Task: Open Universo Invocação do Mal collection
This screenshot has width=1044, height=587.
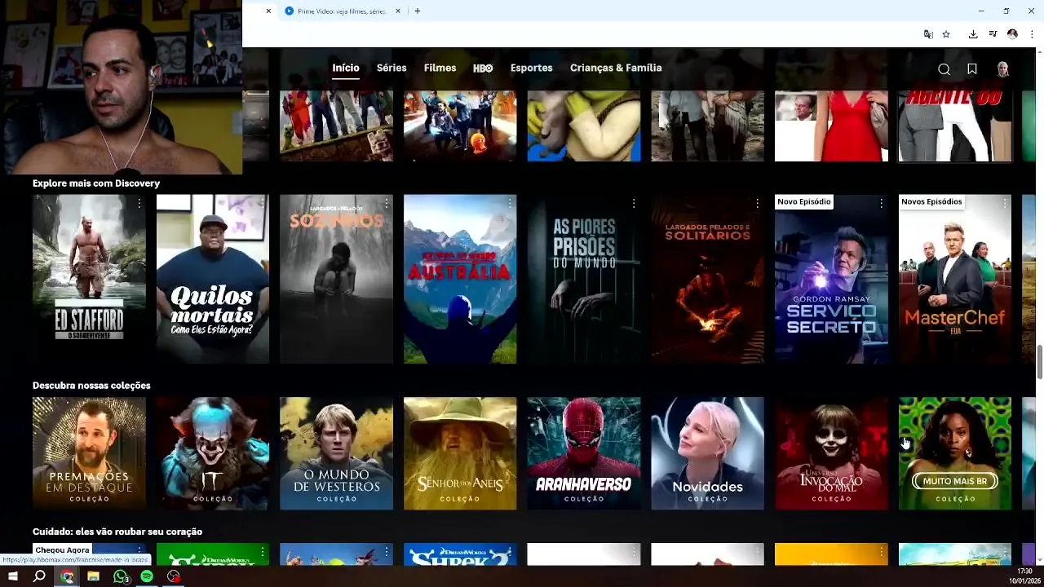Action: tap(831, 453)
